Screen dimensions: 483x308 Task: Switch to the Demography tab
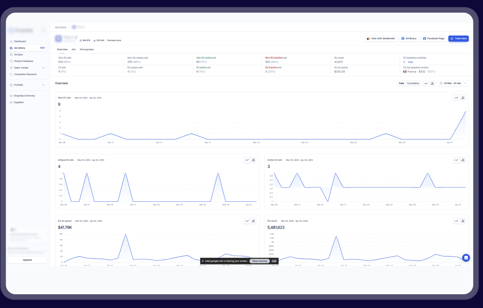[x=87, y=49]
